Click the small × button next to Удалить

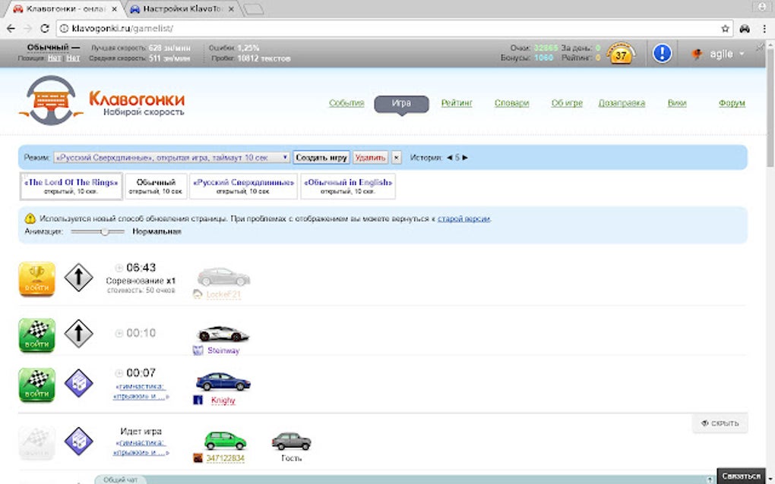[x=397, y=157]
